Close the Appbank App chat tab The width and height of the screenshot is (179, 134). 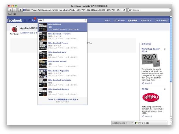pyautogui.click(x=132, y=123)
